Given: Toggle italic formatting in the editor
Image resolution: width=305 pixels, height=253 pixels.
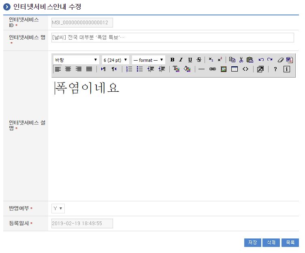Looking at the screenshot, I should coord(181,60).
